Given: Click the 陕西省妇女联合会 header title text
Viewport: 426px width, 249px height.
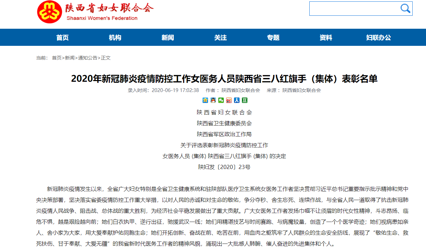Looking at the screenshot, I should 109,8.
